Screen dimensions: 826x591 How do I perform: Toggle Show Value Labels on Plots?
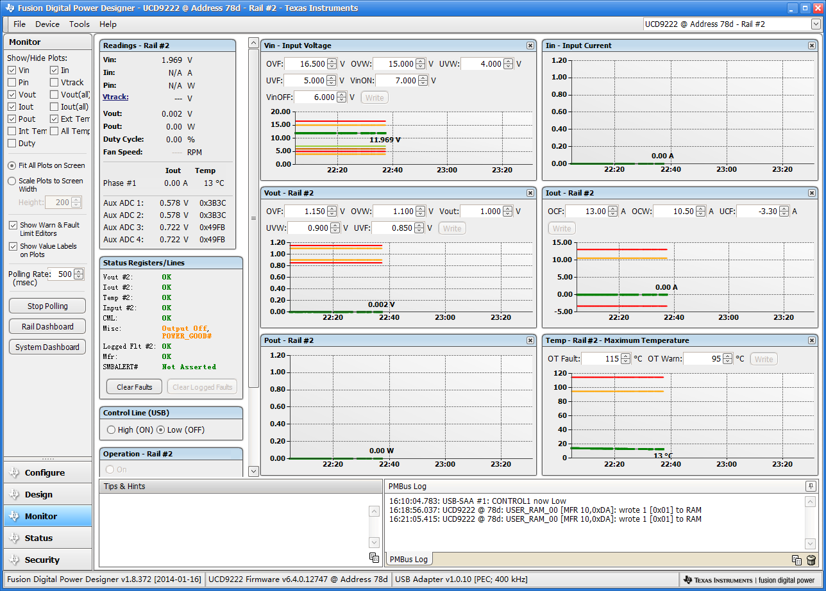click(x=13, y=246)
